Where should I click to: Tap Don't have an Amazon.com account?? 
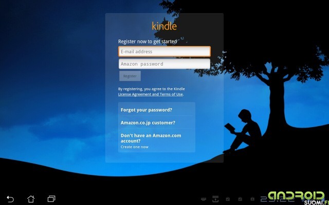[151, 138]
